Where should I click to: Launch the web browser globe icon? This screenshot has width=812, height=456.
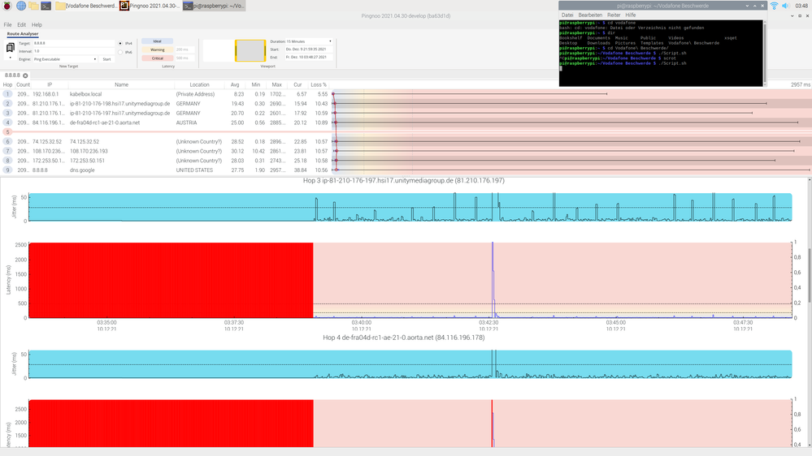[20, 6]
